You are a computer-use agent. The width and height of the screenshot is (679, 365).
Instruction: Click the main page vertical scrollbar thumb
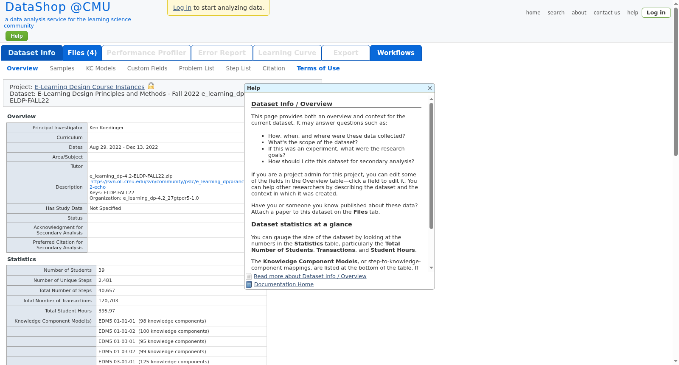coord(676,81)
